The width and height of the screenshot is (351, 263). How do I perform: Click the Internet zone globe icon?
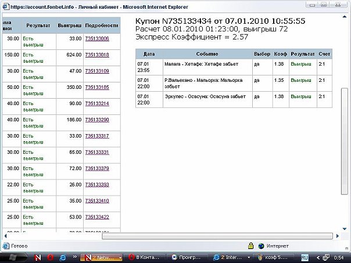262,246
